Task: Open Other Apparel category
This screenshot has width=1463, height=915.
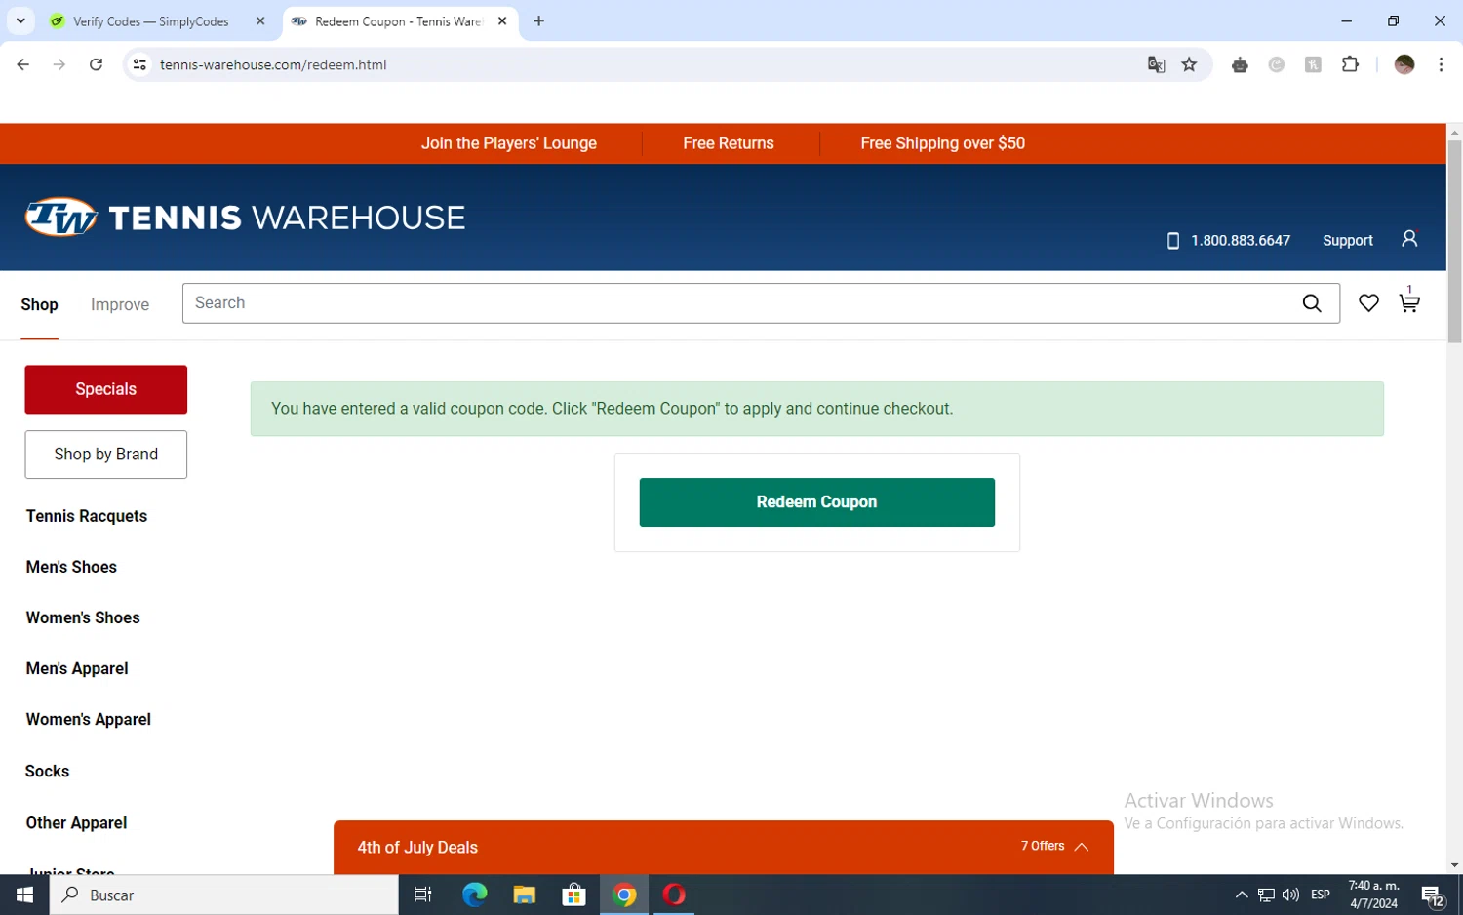Action: [x=76, y=822]
